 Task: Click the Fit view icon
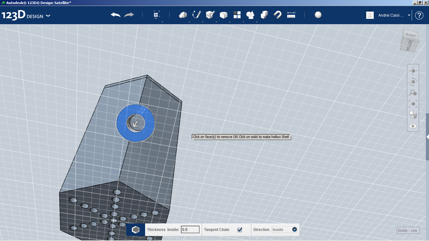point(413,104)
